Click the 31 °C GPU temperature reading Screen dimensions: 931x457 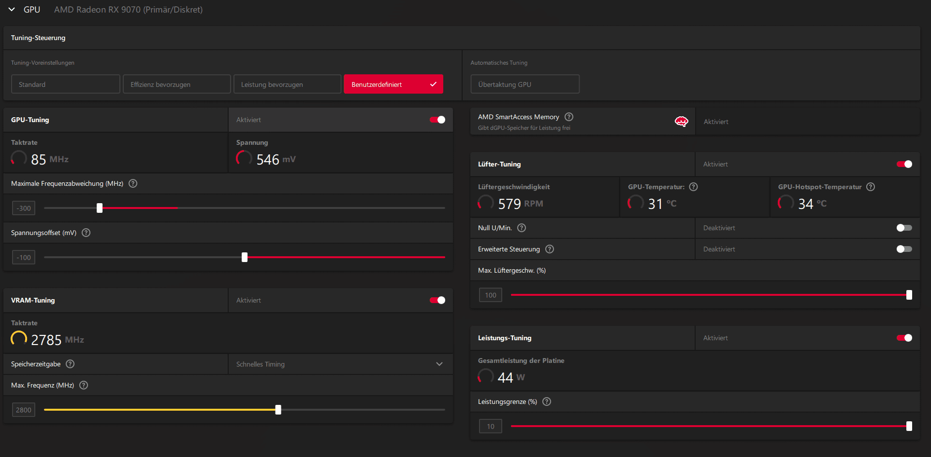tap(662, 204)
